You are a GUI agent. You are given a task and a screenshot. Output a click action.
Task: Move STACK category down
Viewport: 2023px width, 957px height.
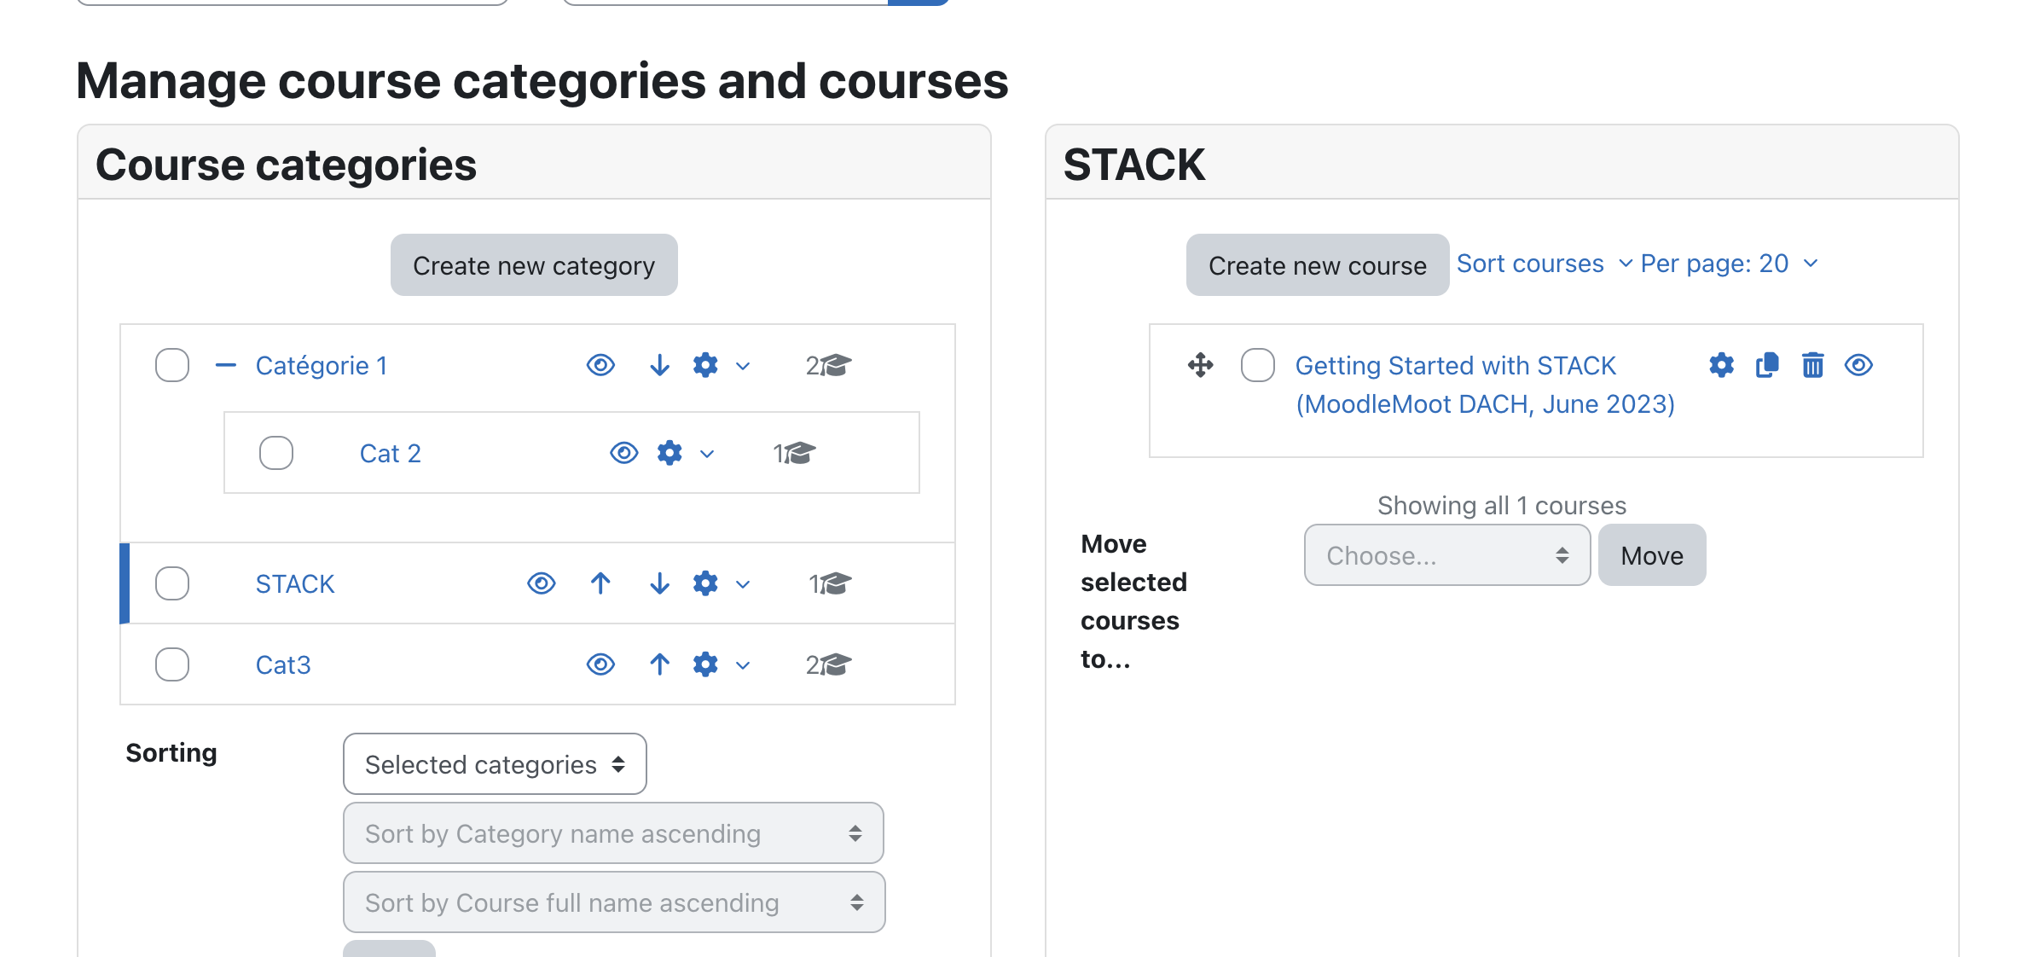[x=659, y=583]
